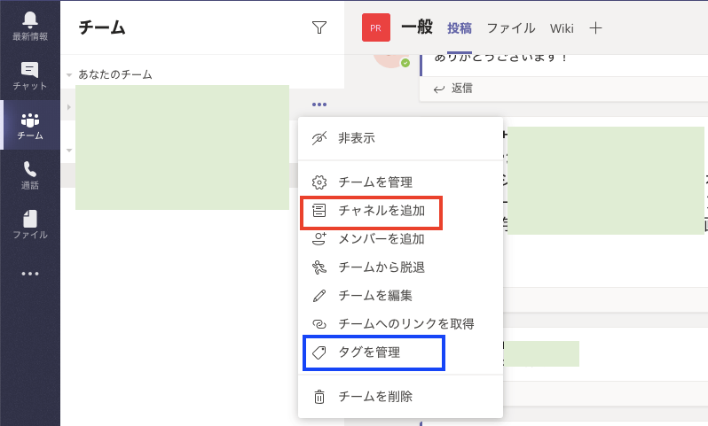Choose チームを削除 menu item
Image resolution: width=708 pixels, height=426 pixels.
click(400, 397)
